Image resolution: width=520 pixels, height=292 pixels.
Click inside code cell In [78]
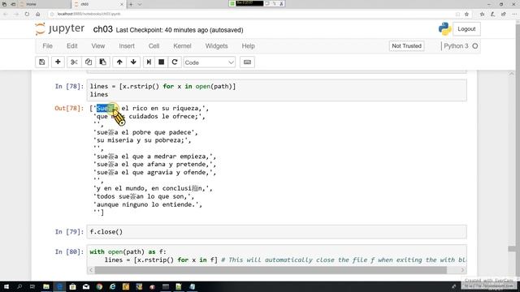[276, 90]
